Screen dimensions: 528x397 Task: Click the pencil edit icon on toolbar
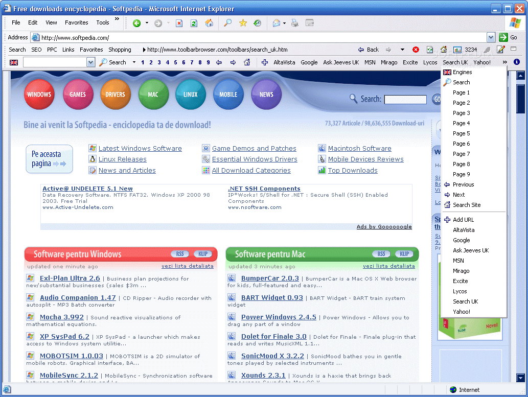click(x=501, y=50)
